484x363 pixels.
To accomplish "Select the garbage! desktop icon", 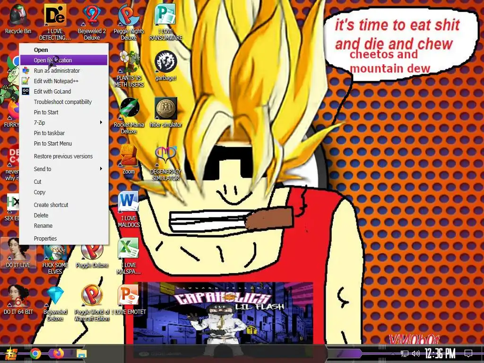I will [166, 65].
